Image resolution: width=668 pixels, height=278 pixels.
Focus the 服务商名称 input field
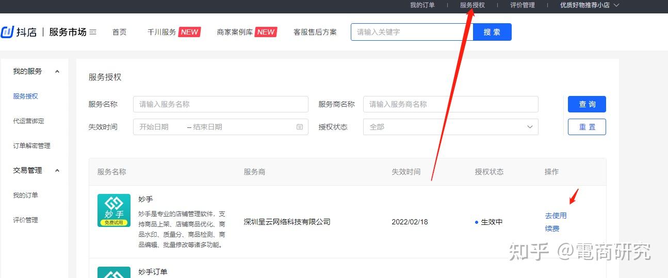tap(451, 104)
